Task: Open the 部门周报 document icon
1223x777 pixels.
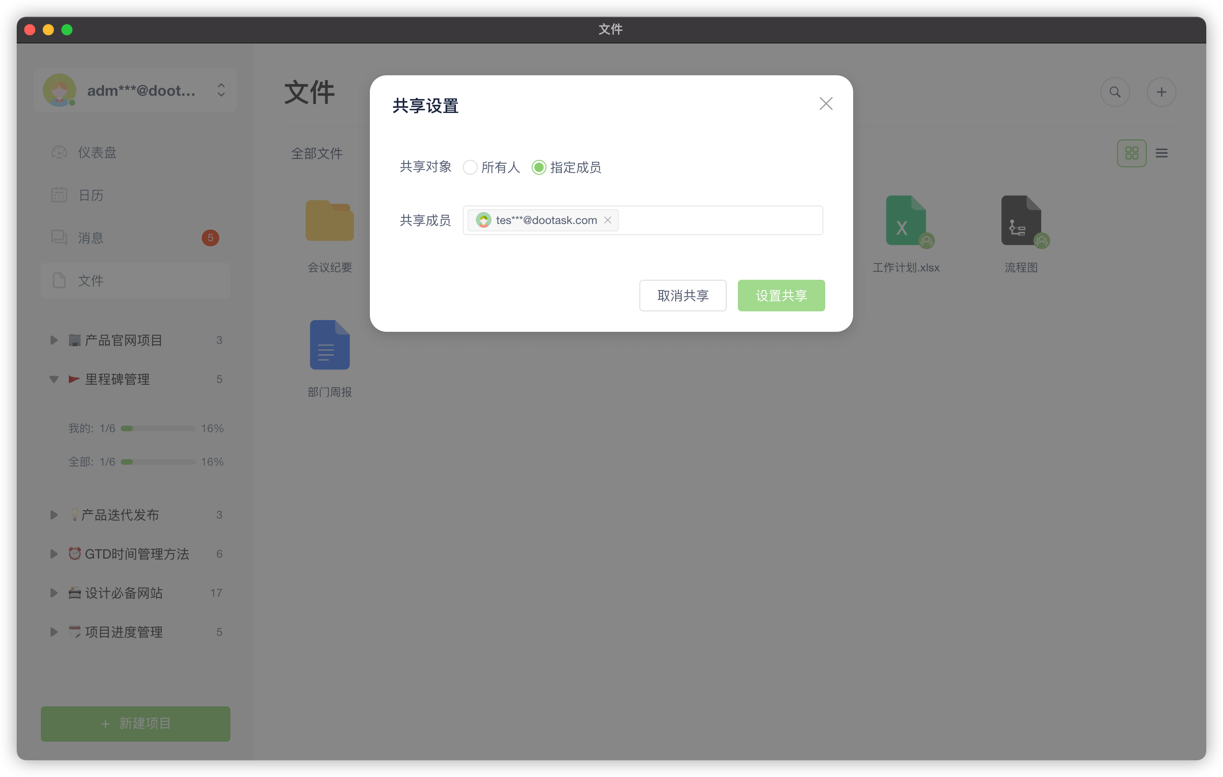Action: pos(329,345)
